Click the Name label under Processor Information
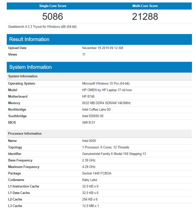Screen dimensions: 196x212 tap(12, 141)
